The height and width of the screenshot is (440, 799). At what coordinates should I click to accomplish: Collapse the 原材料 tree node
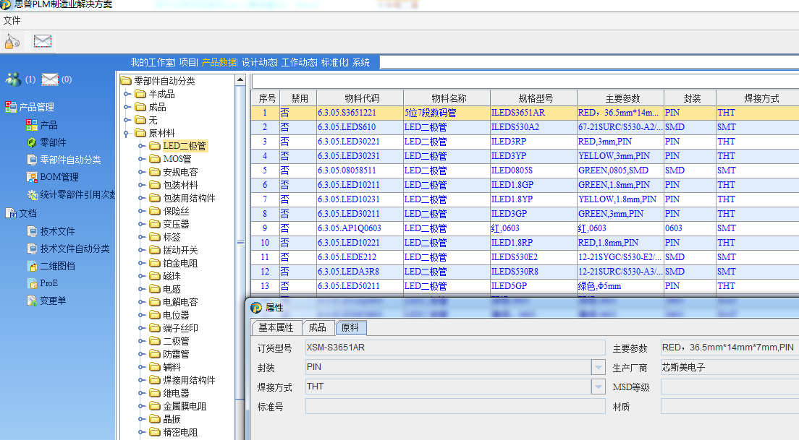[127, 133]
